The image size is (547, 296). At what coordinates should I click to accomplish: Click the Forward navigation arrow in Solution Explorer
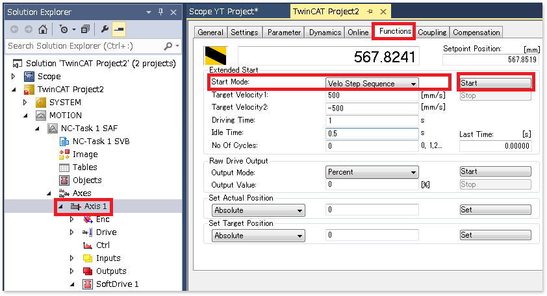pyautogui.click(x=29, y=29)
